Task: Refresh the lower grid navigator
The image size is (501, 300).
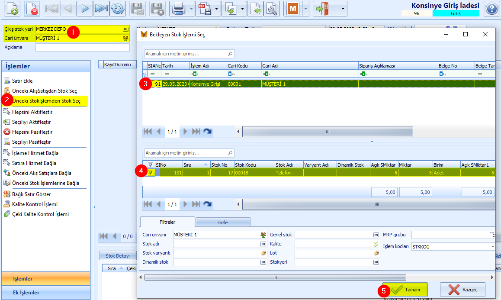Action: click(x=207, y=204)
